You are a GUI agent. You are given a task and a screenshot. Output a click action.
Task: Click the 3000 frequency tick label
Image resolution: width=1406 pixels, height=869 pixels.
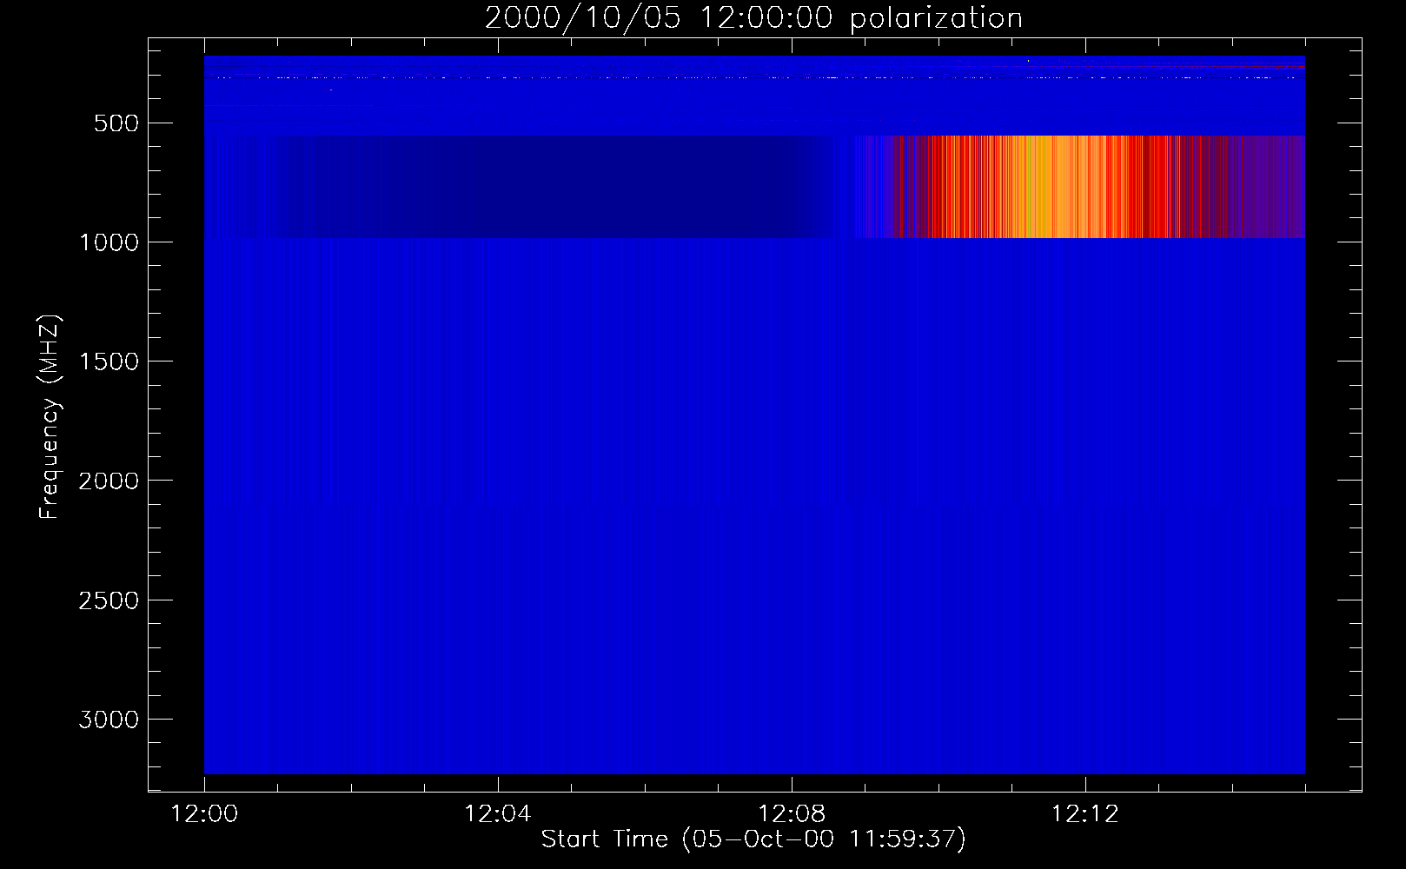point(109,720)
